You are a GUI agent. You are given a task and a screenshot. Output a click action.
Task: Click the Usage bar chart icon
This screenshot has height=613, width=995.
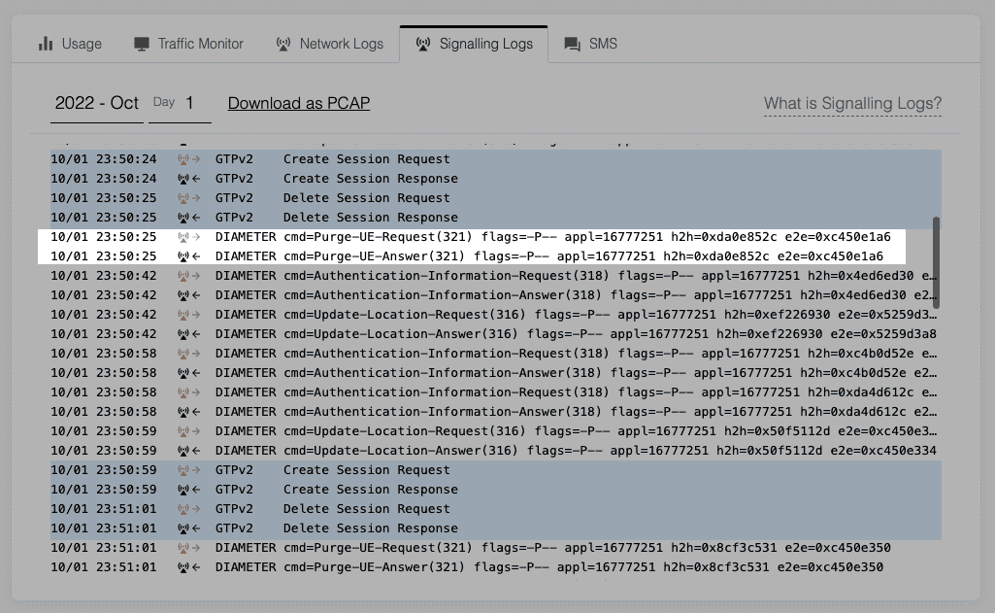pos(46,44)
